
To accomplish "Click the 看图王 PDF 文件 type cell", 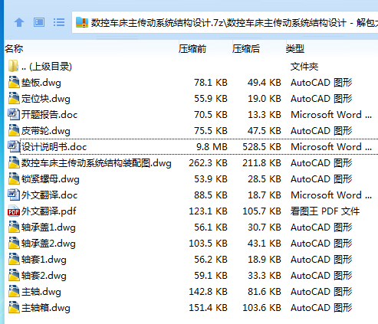I will click(325, 211).
